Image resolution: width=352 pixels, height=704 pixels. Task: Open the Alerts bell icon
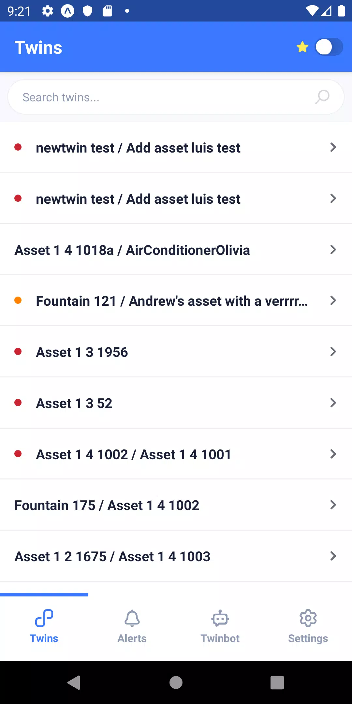point(132,618)
